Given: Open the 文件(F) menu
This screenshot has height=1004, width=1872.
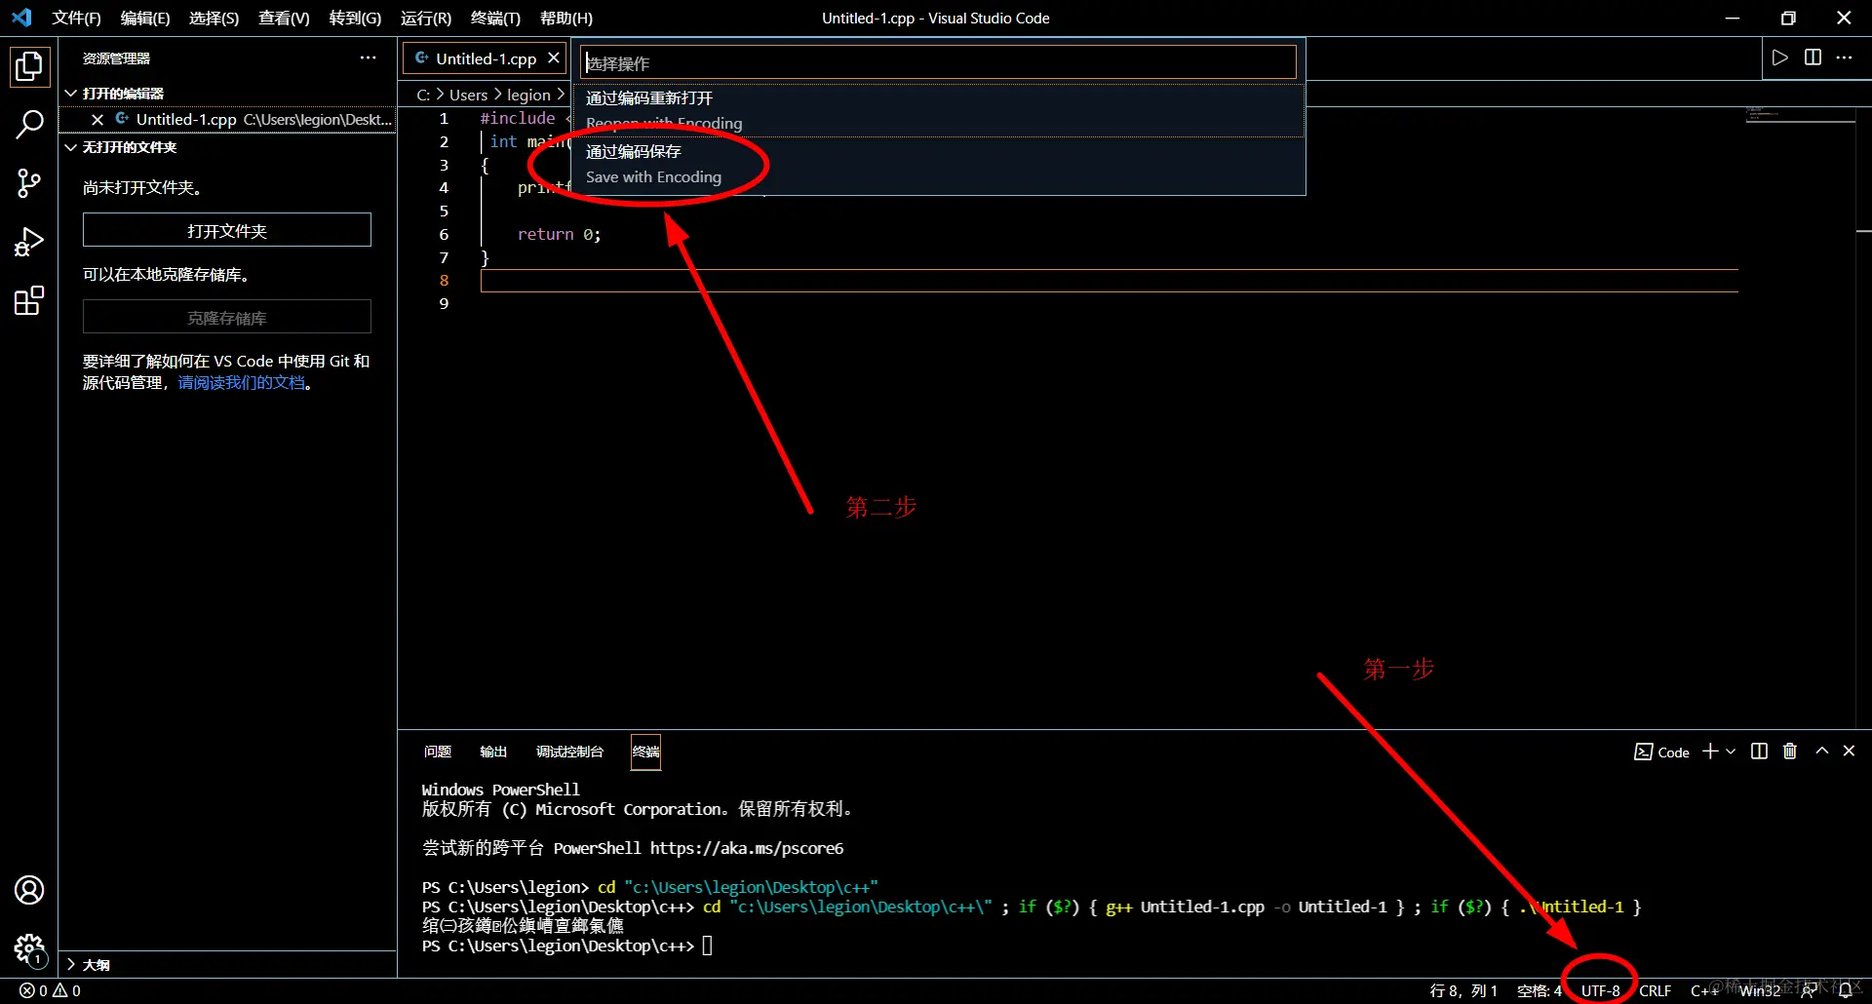Looking at the screenshot, I should tap(76, 19).
